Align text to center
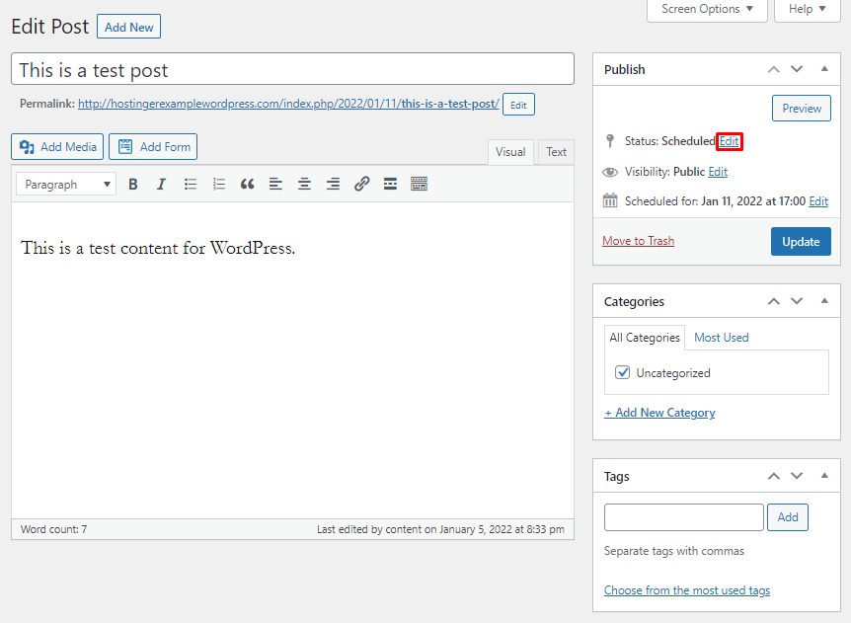 pyautogui.click(x=304, y=184)
